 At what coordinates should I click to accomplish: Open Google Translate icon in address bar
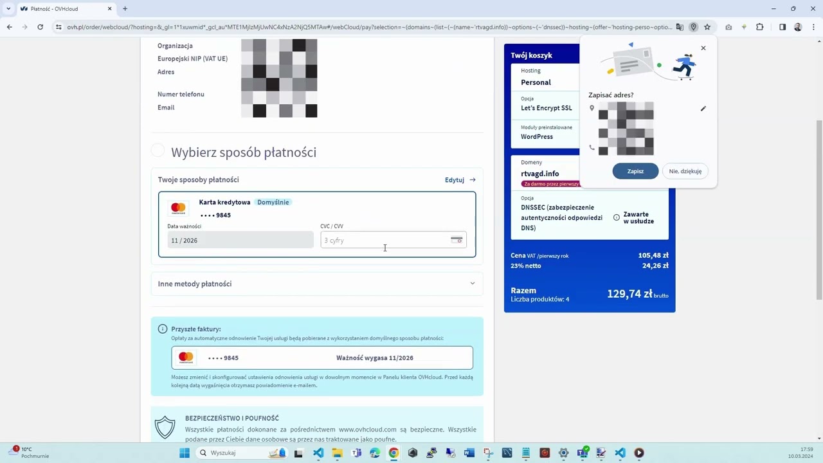click(680, 27)
